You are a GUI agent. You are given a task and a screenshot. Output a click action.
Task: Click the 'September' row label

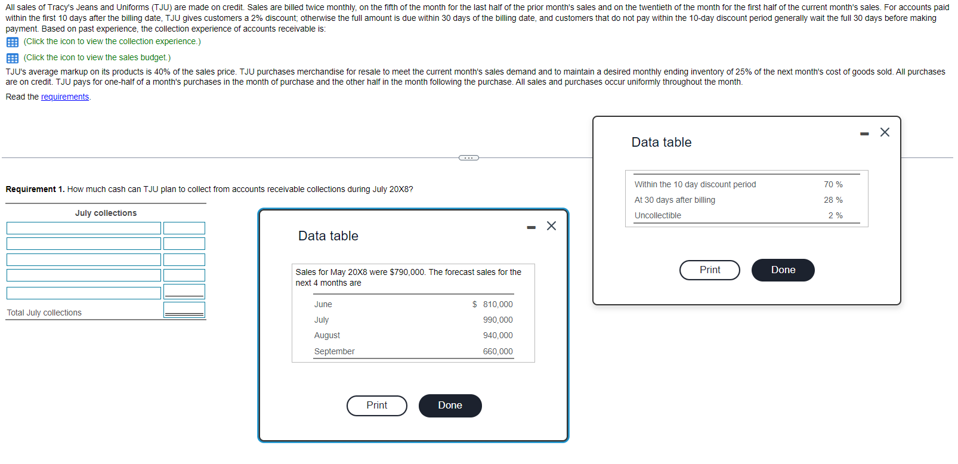[335, 351]
